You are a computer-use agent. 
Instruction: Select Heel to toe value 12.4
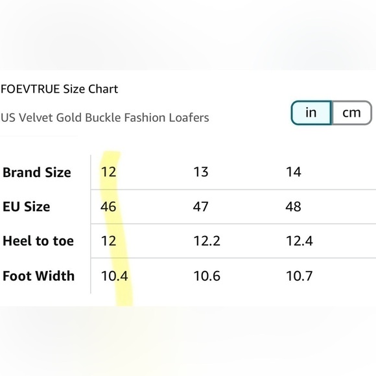click(x=300, y=241)
